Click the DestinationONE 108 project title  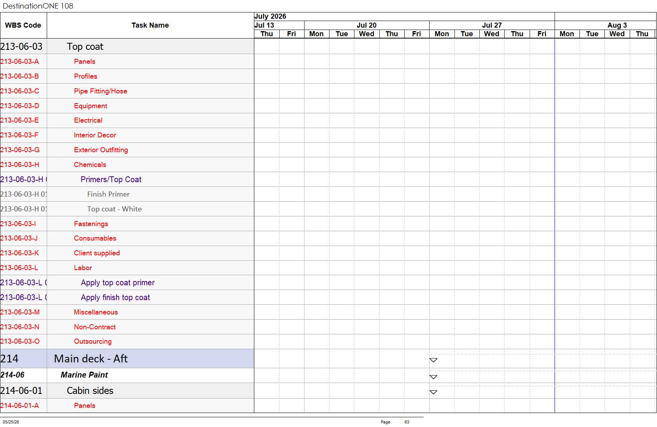(x=38, y=6)
